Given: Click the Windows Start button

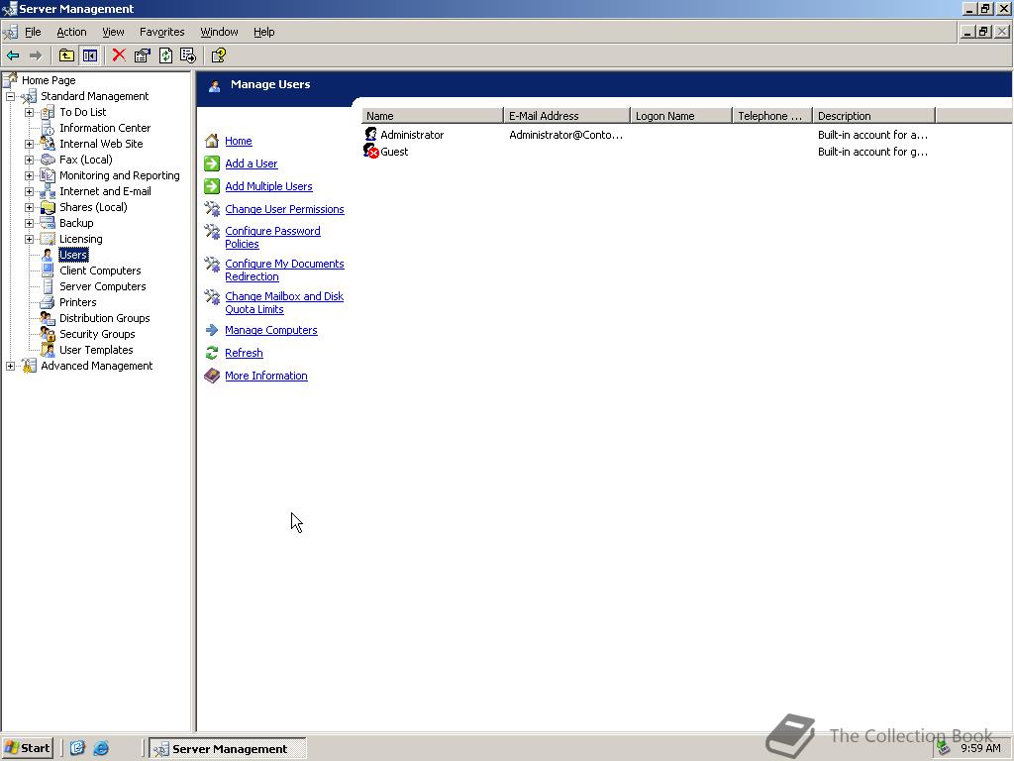Looking at the screenshot, I should click(28, 748).
